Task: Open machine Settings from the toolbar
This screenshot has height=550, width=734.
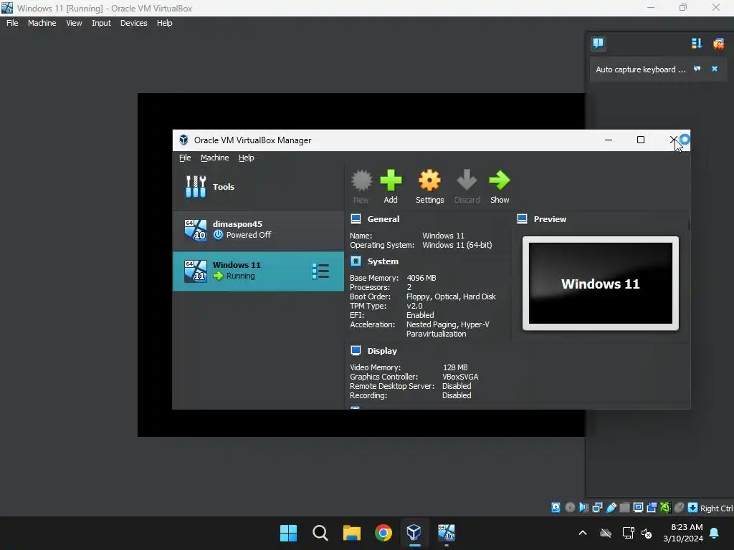Action: (430, 187)
